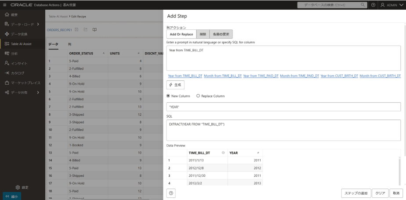The width and height of the screenshot is (406, 200).
Task: Open the ADMIN user dropdown
Action: [x=392, y=5]
